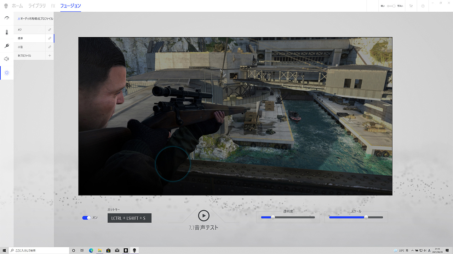Screen dimensions: 453x254
Task: Click the circular sound radar overlay in preview
Action: 173,164
